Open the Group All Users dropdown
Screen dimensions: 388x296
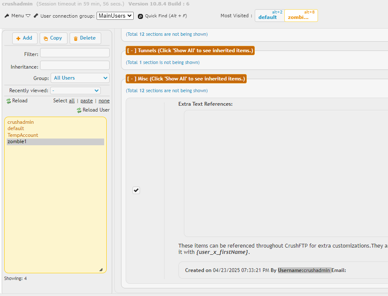click(80, 78)
